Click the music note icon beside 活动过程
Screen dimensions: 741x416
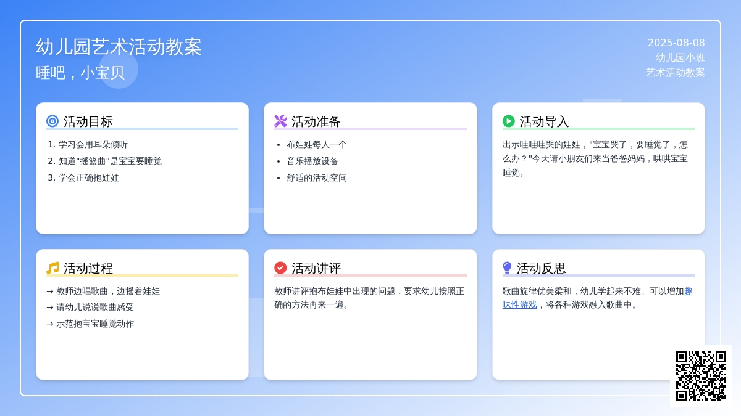52,268
